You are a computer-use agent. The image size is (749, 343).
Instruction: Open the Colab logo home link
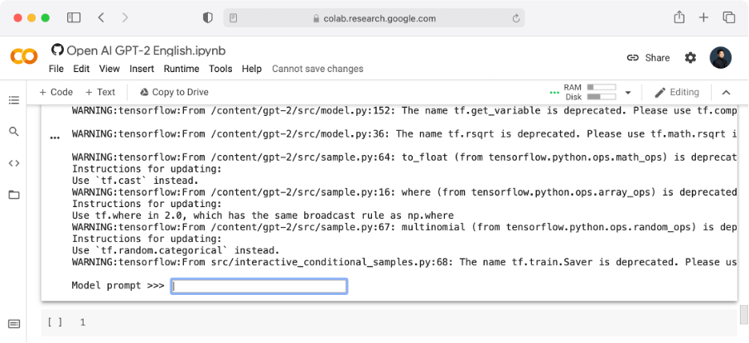point(24,57)
